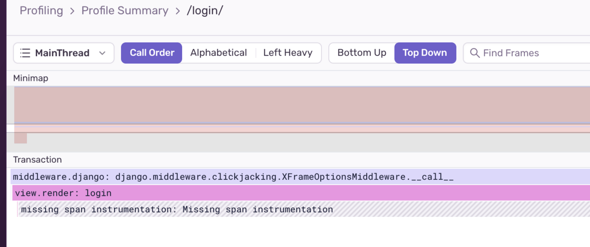Switch sorting to Alphabetical
This screenshot has height=247, width=590.
click(218, 53)
